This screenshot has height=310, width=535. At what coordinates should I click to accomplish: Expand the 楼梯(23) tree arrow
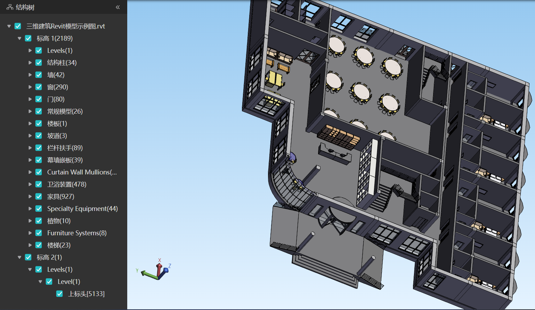tap(30, 245)
